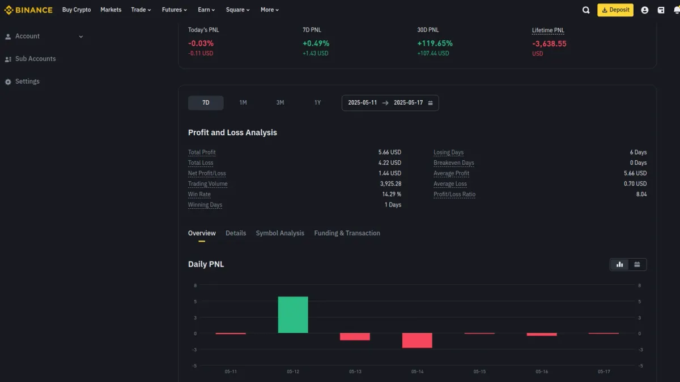Click the Binance logo
The height and width of the screenshot is (382, 680).
28,10
